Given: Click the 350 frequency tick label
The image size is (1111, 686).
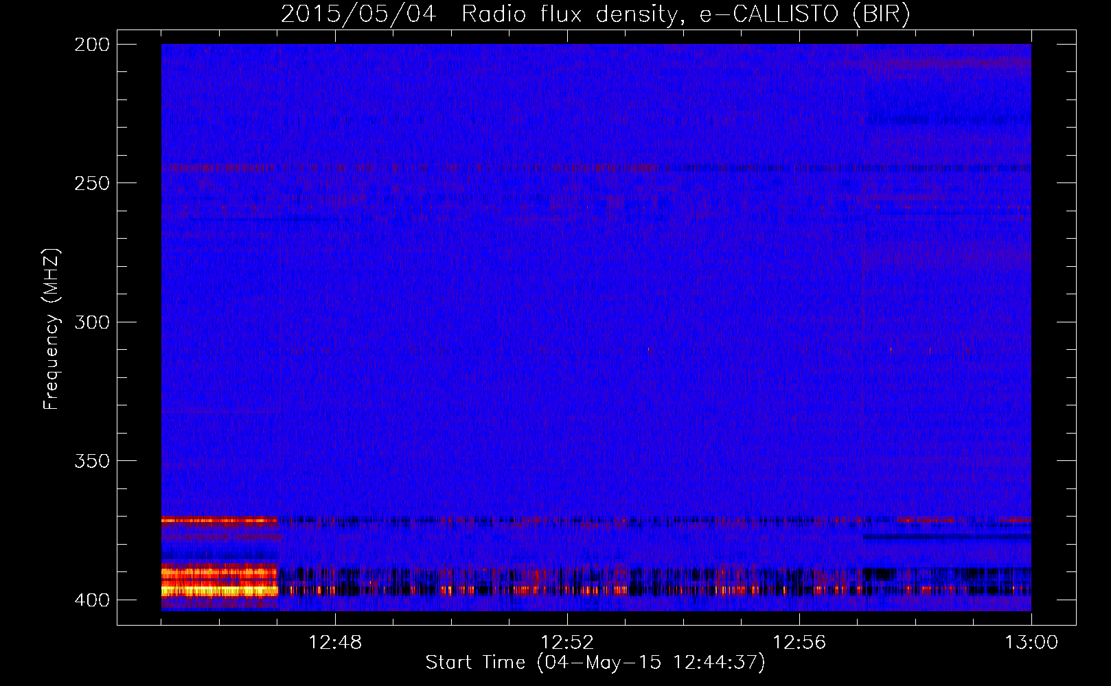Looking at the screenshot, I should tap(92, 461).
